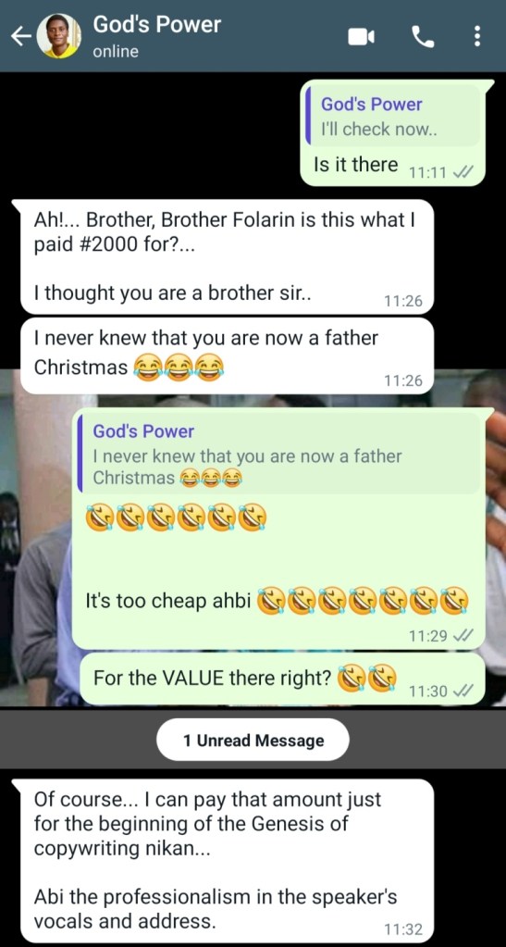Tap the "online" status text
Screen dimensions: 506x947
point(116,51)
